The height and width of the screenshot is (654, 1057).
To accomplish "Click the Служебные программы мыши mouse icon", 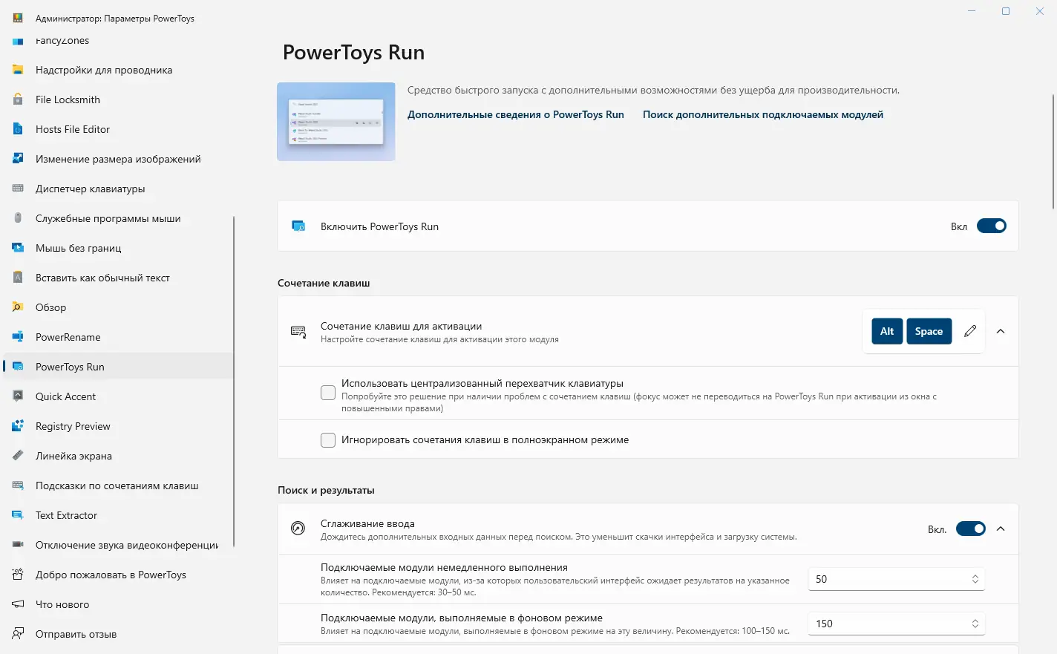I will coord(18,218).
